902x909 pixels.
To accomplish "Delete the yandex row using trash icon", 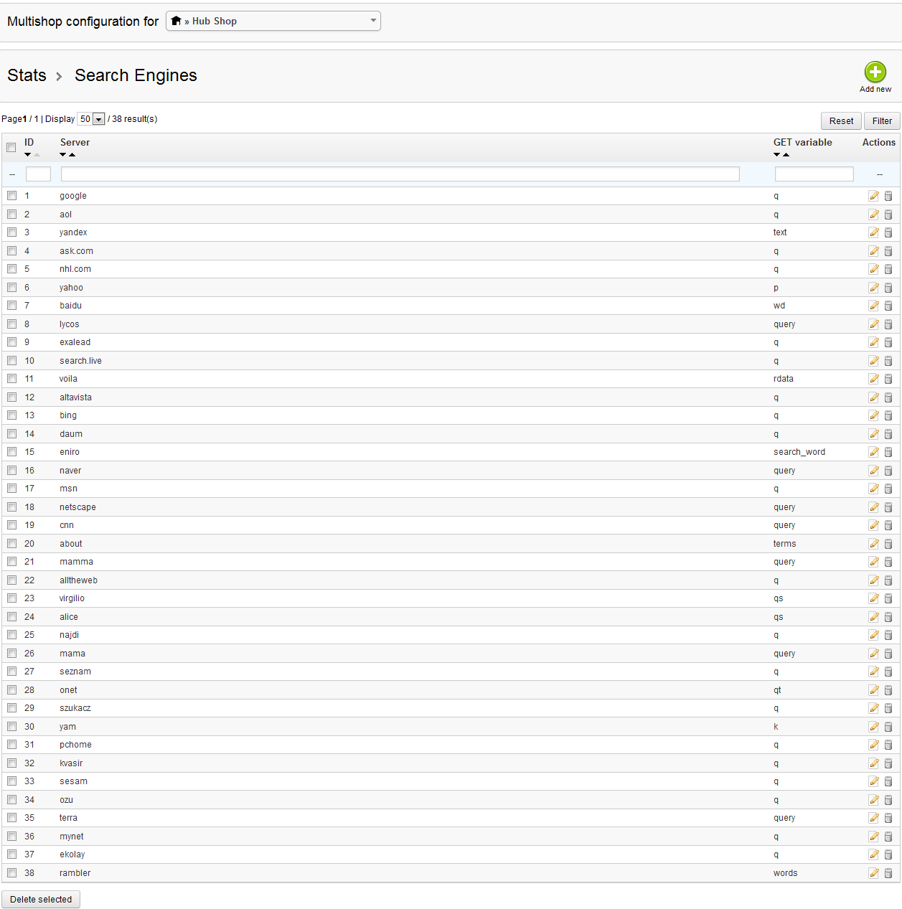I will [x=888, y=232].
